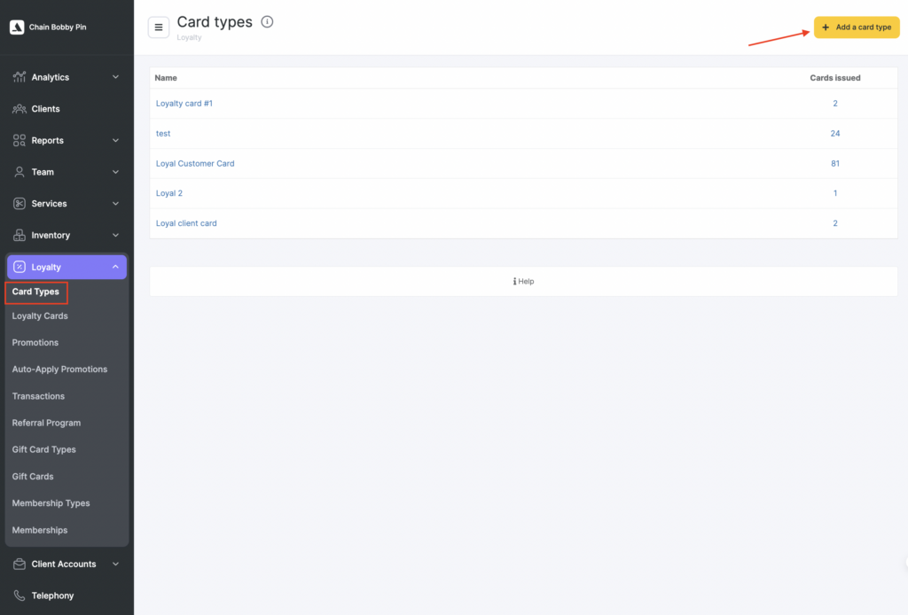
Task: Click the Services scissors icon in sidebar
Action: tap(20, 204)
